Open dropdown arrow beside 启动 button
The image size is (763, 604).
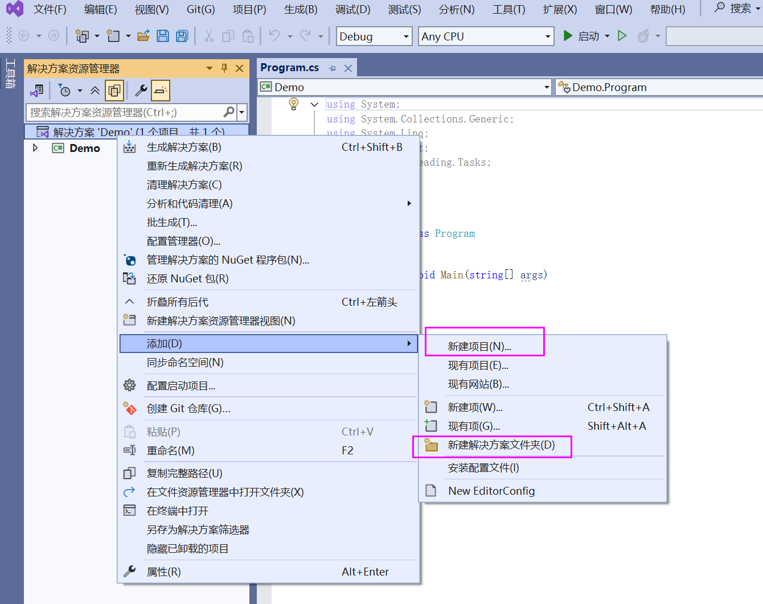click(607, 36)
